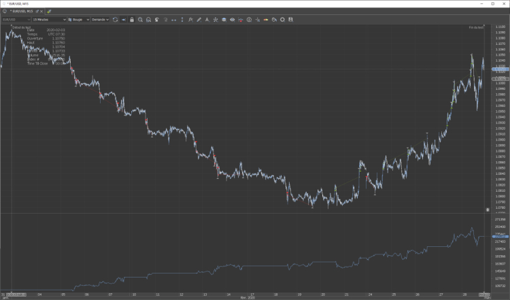Click the 'Début du test' marker label
The image size is (510, 300).
tap(22, 27)
